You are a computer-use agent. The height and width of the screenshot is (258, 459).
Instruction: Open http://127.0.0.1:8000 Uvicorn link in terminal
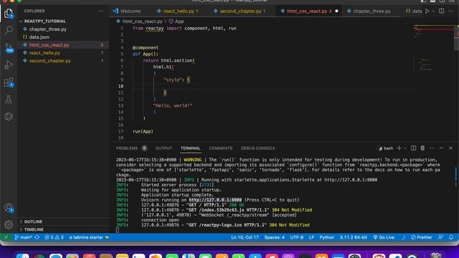coord(215,200)
